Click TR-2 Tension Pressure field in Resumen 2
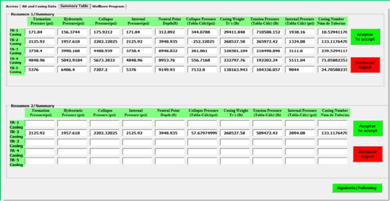390x201 pixels. coord(267,133)
